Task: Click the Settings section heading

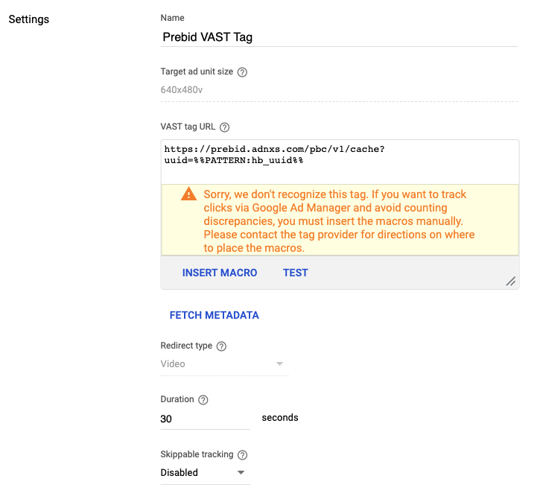Action: coord(29,19)
